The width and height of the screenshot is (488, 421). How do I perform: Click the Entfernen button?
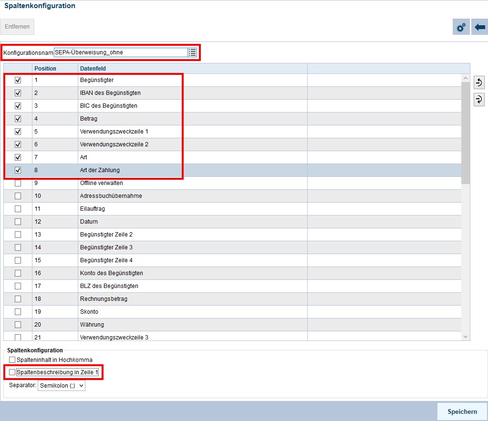[x=17, y=27]
